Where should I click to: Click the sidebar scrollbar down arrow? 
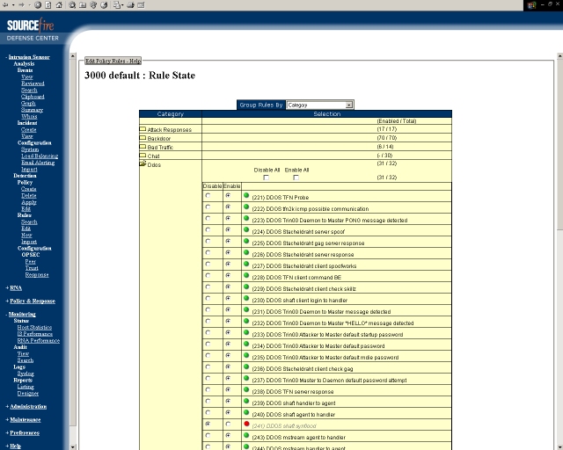(73, 447)
